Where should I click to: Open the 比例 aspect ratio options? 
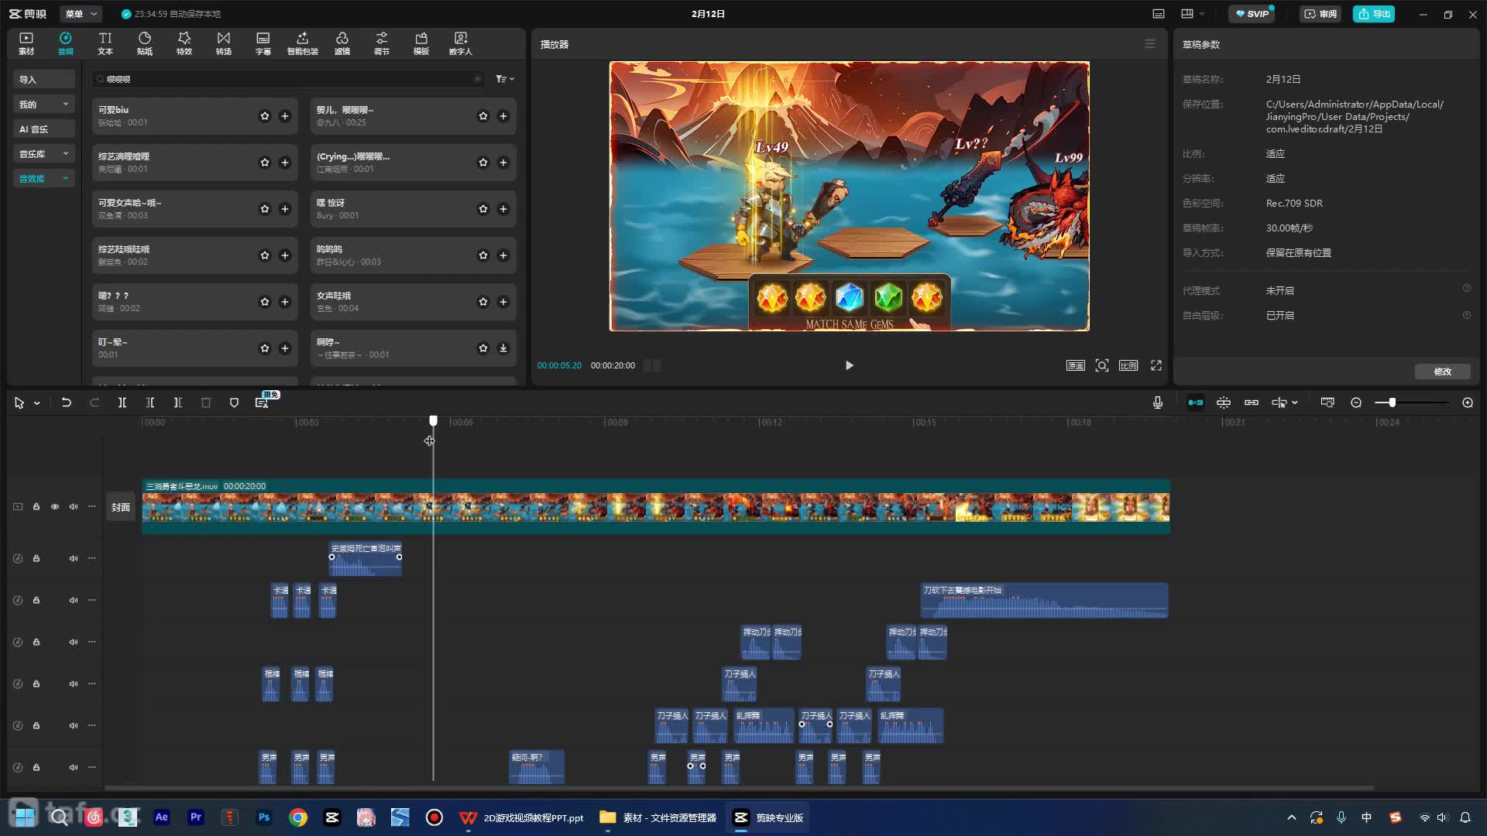click(1128, 365)
